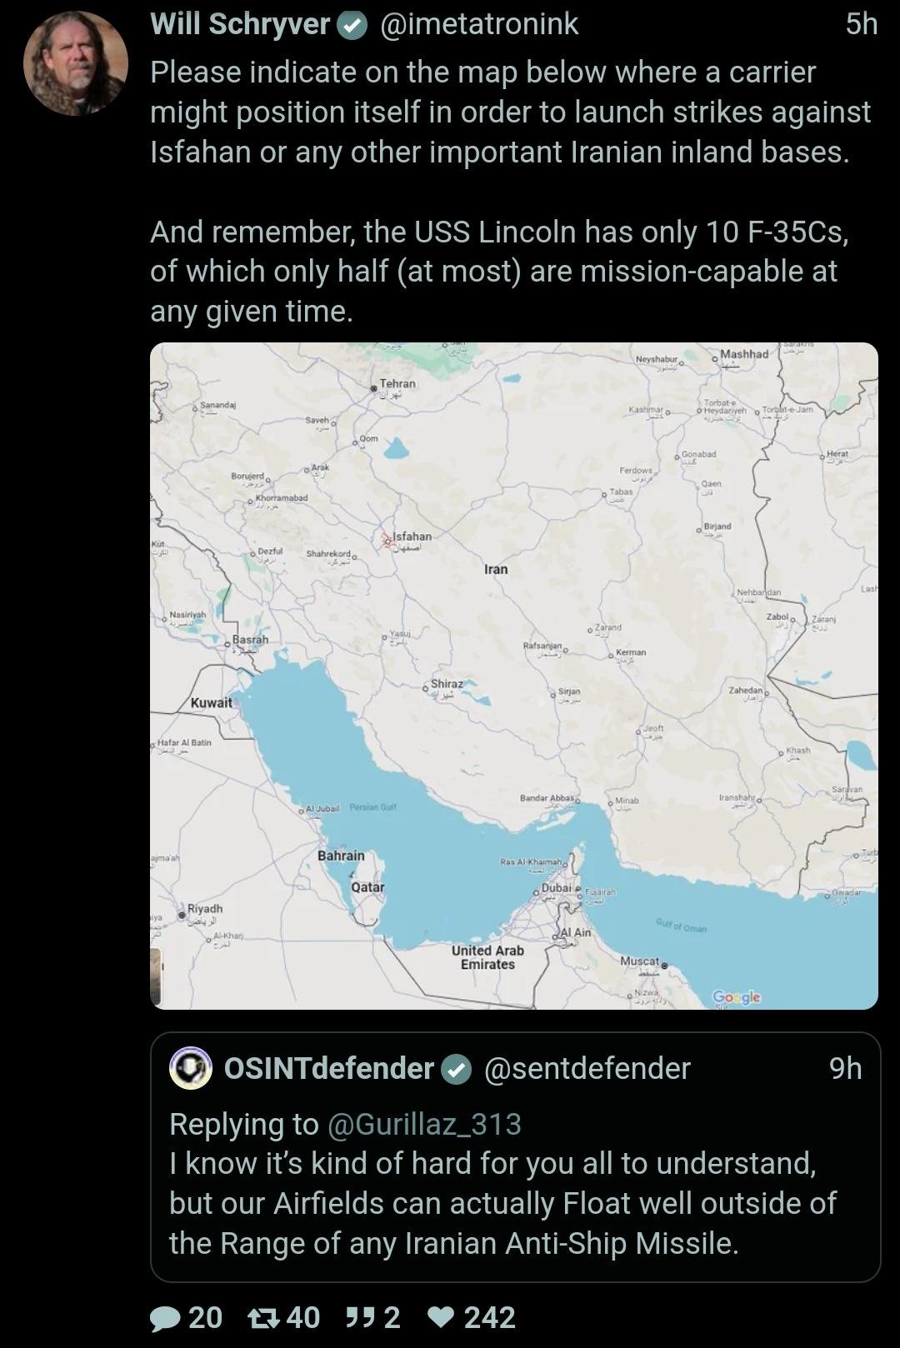
Task: Open the quoted OSINTdefender post text
Action: [502, 1203]
